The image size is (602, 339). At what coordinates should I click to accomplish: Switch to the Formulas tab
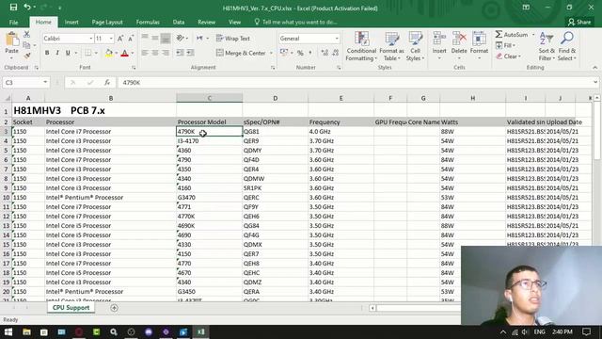[x=148, y=23]
